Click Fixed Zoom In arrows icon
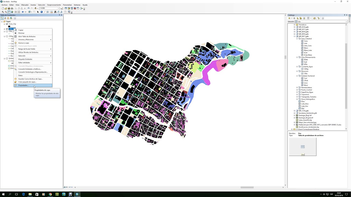Viewport: 351px width, 197px height. pyautogui.click(x=16, y=12)
